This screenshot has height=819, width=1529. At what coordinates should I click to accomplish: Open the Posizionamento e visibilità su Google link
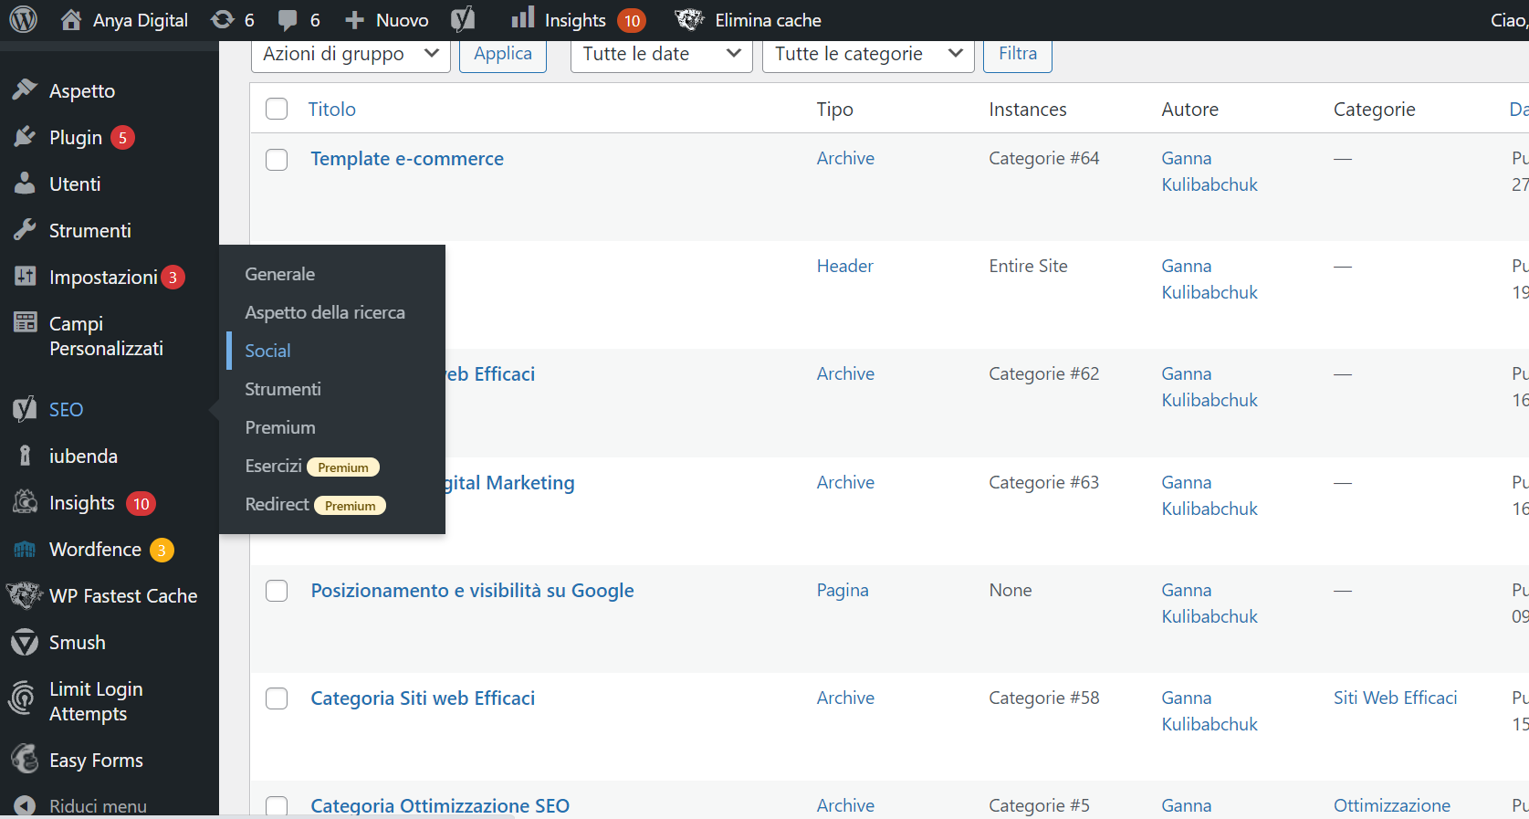[472, 591]
